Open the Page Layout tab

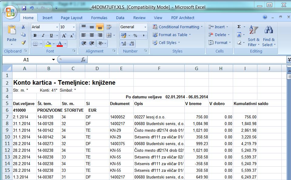pos(72,18)
